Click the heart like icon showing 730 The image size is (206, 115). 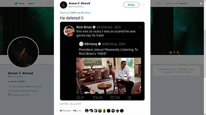tap(112, 97)
